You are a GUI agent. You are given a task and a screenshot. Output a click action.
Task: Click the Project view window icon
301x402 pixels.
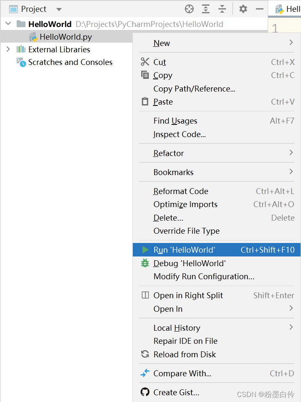[13, 9]
